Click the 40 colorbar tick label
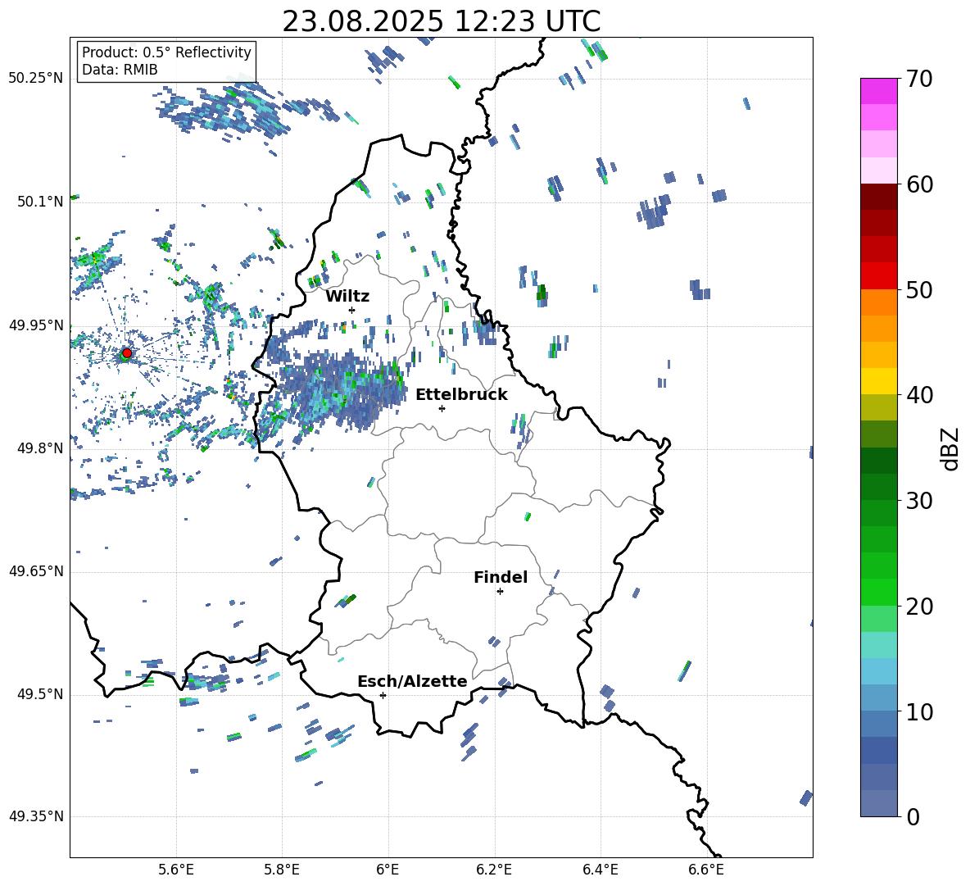 [919, 395]
